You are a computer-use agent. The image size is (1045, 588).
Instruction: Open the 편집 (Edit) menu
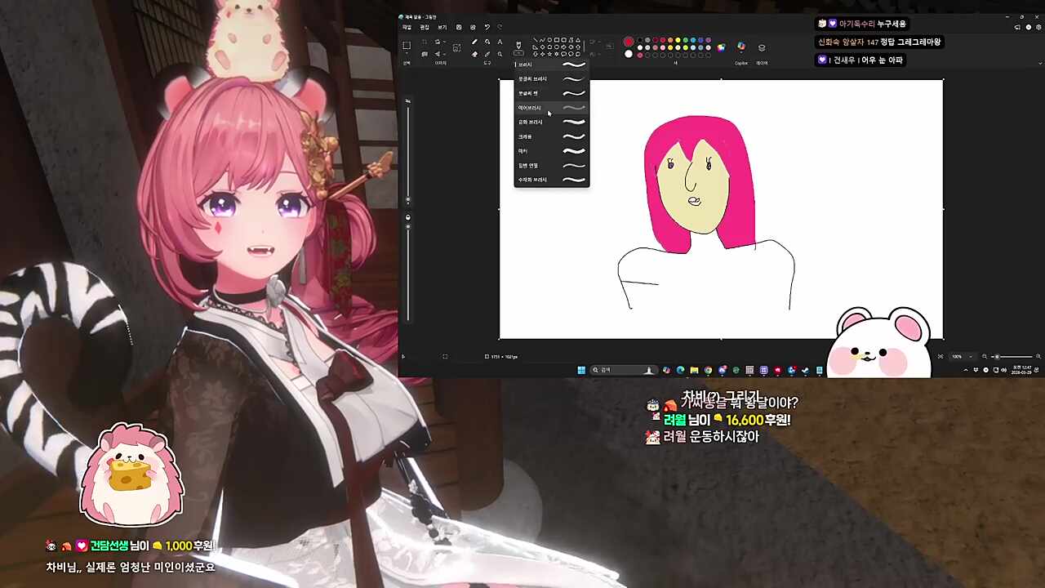tap(425, 27)
